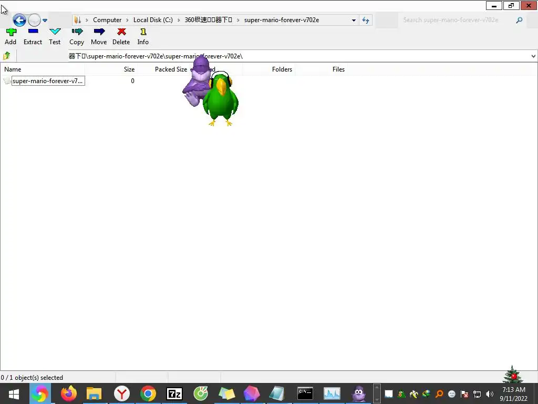Viewport: 538px width, 404px height.
Task: Open File Explorer from the taskbar
Action: 94,393
